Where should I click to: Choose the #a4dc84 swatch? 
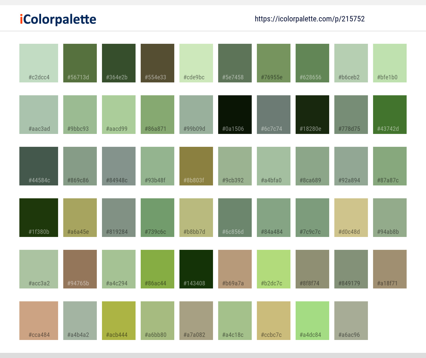(x=312, y=321)
